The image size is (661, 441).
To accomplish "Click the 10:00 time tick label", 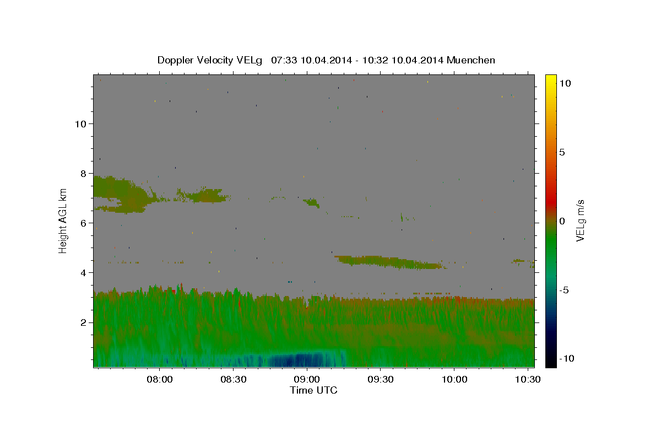I will [454, 379].
